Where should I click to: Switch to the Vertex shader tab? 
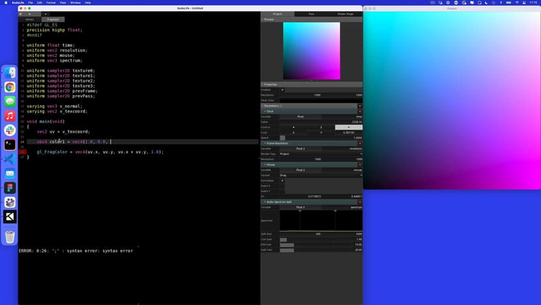coord(29,20)
